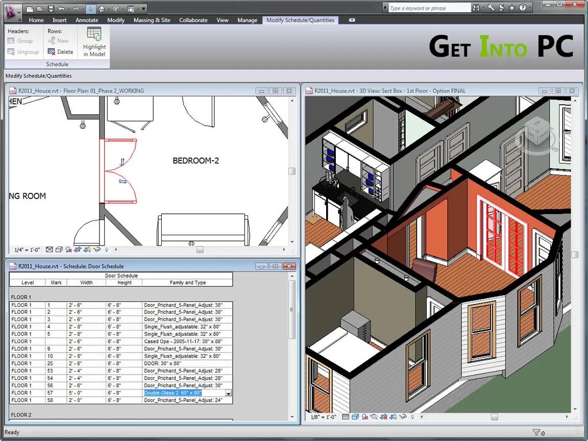Click the Open folder icon in quick access toolbar

click(40, 9)
